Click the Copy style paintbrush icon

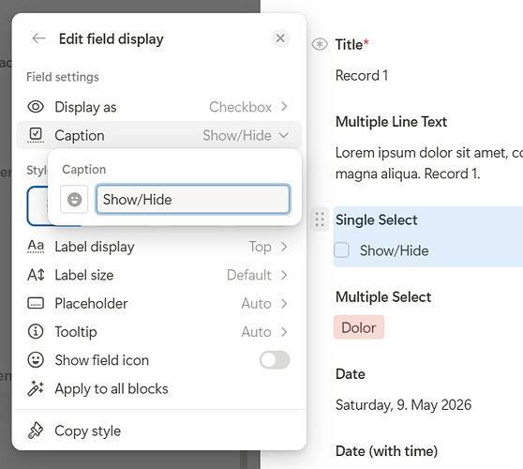(36, 431)
